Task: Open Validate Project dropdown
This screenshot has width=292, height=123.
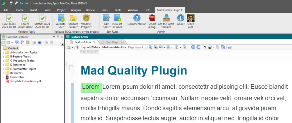Action: pos(86,21)
